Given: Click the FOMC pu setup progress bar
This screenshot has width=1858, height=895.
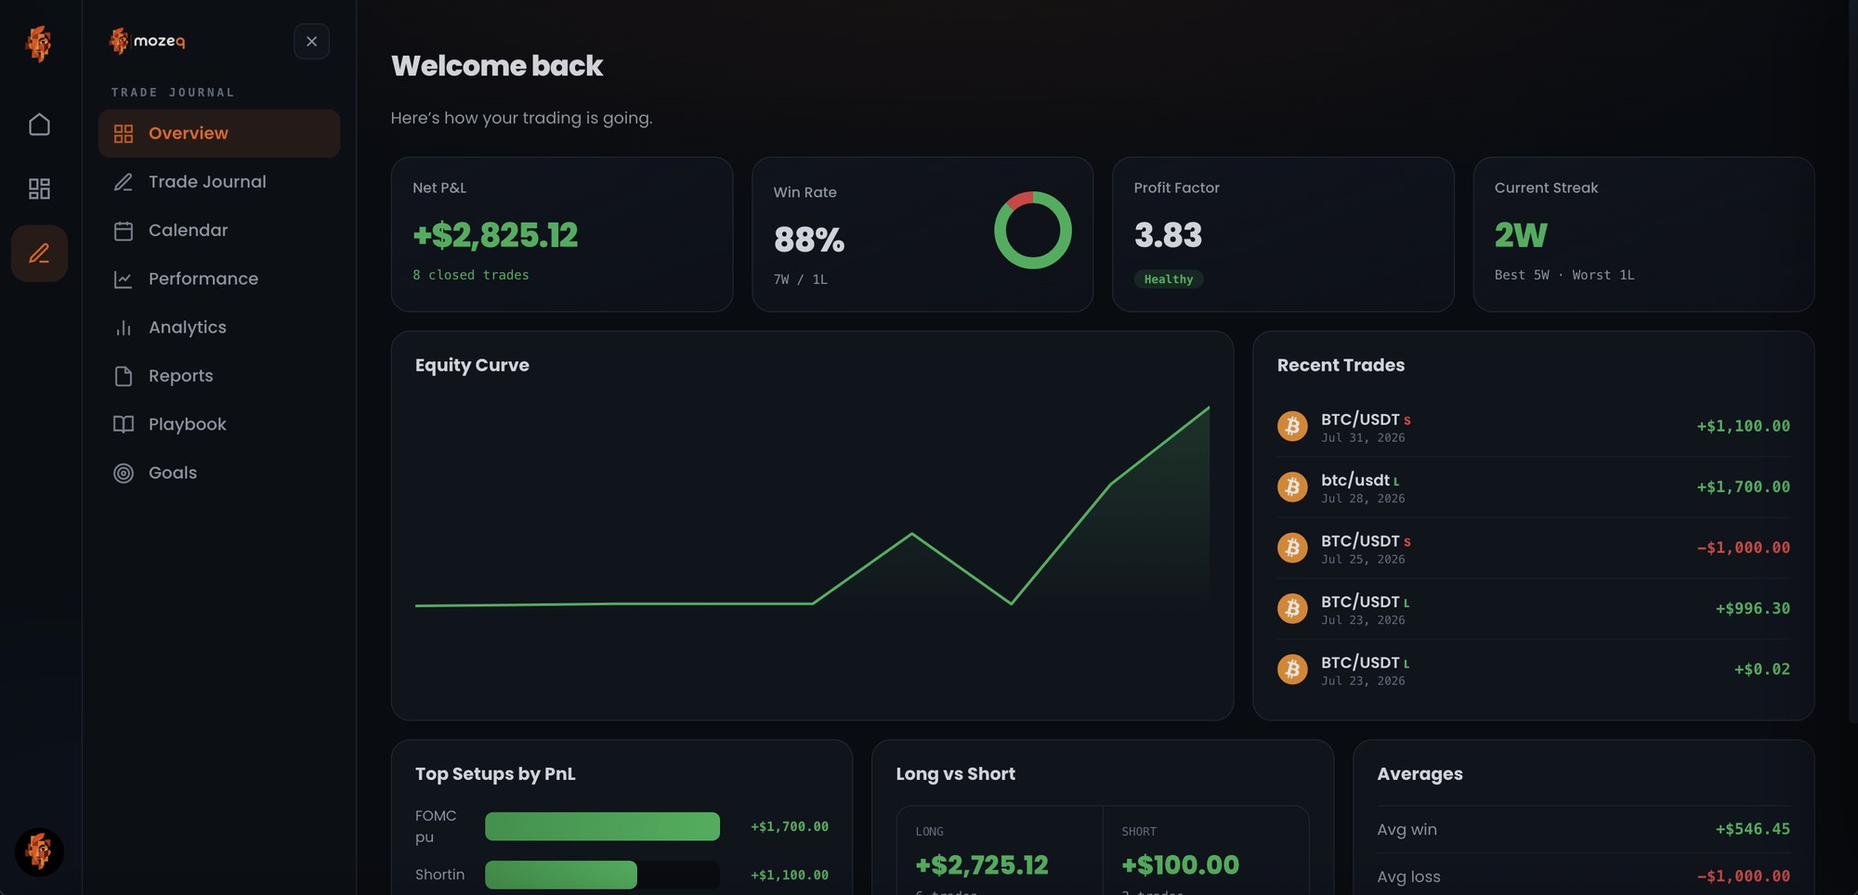Looking at the screenshot, I should coord(602,826).
